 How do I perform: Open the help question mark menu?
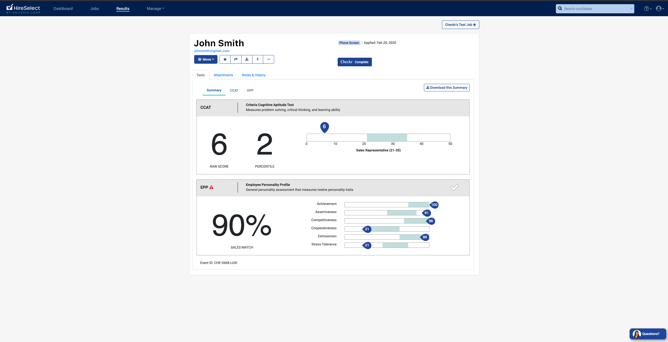pyautogui.click(x=648, y=9)
